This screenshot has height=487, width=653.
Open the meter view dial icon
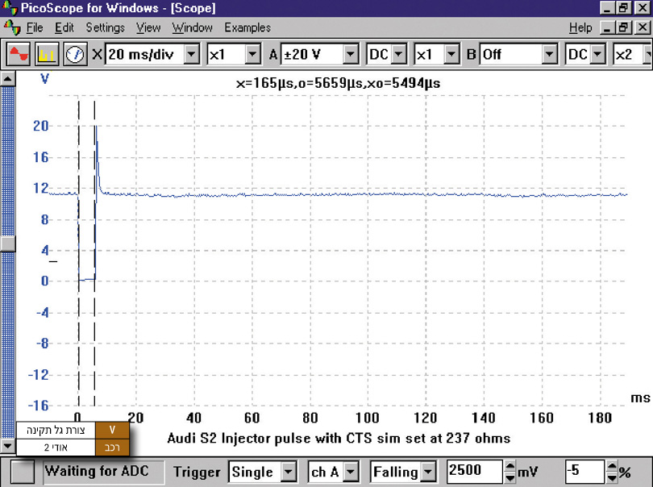tap(75, 55)
